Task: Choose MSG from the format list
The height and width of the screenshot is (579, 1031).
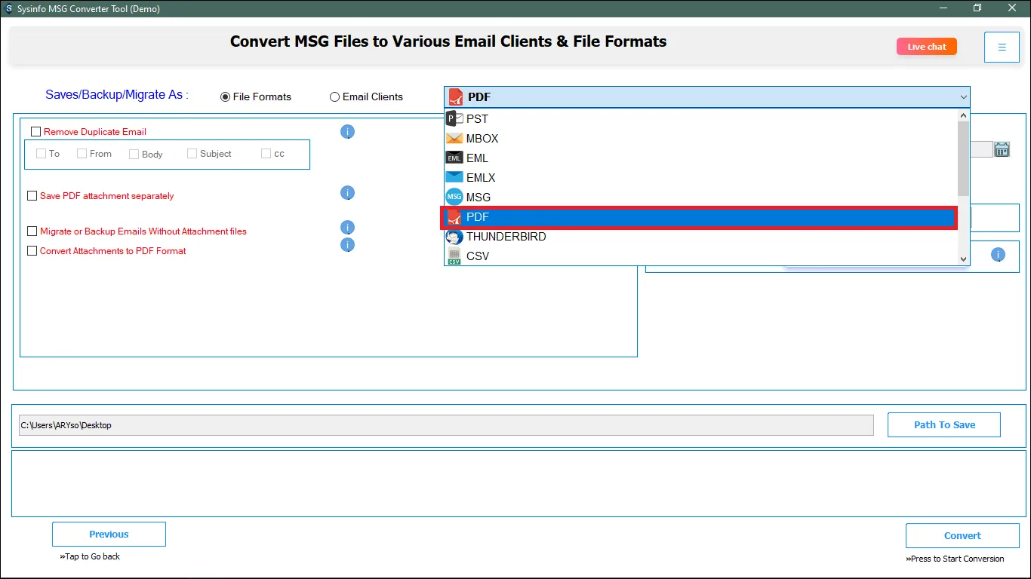Action: (700, 198)
